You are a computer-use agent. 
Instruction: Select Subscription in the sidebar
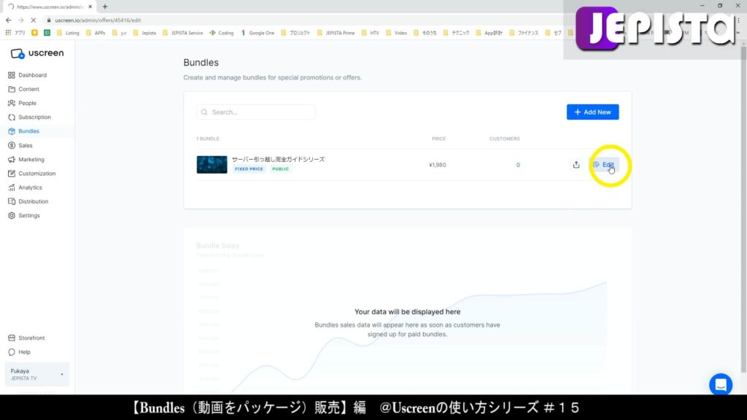tap(34, 117)
